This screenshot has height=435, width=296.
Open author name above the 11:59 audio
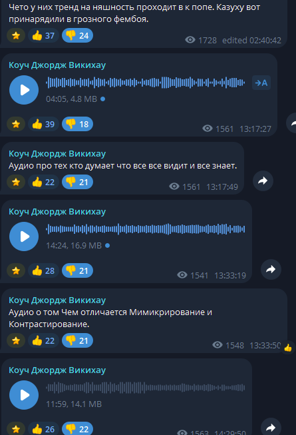[57, 370]
